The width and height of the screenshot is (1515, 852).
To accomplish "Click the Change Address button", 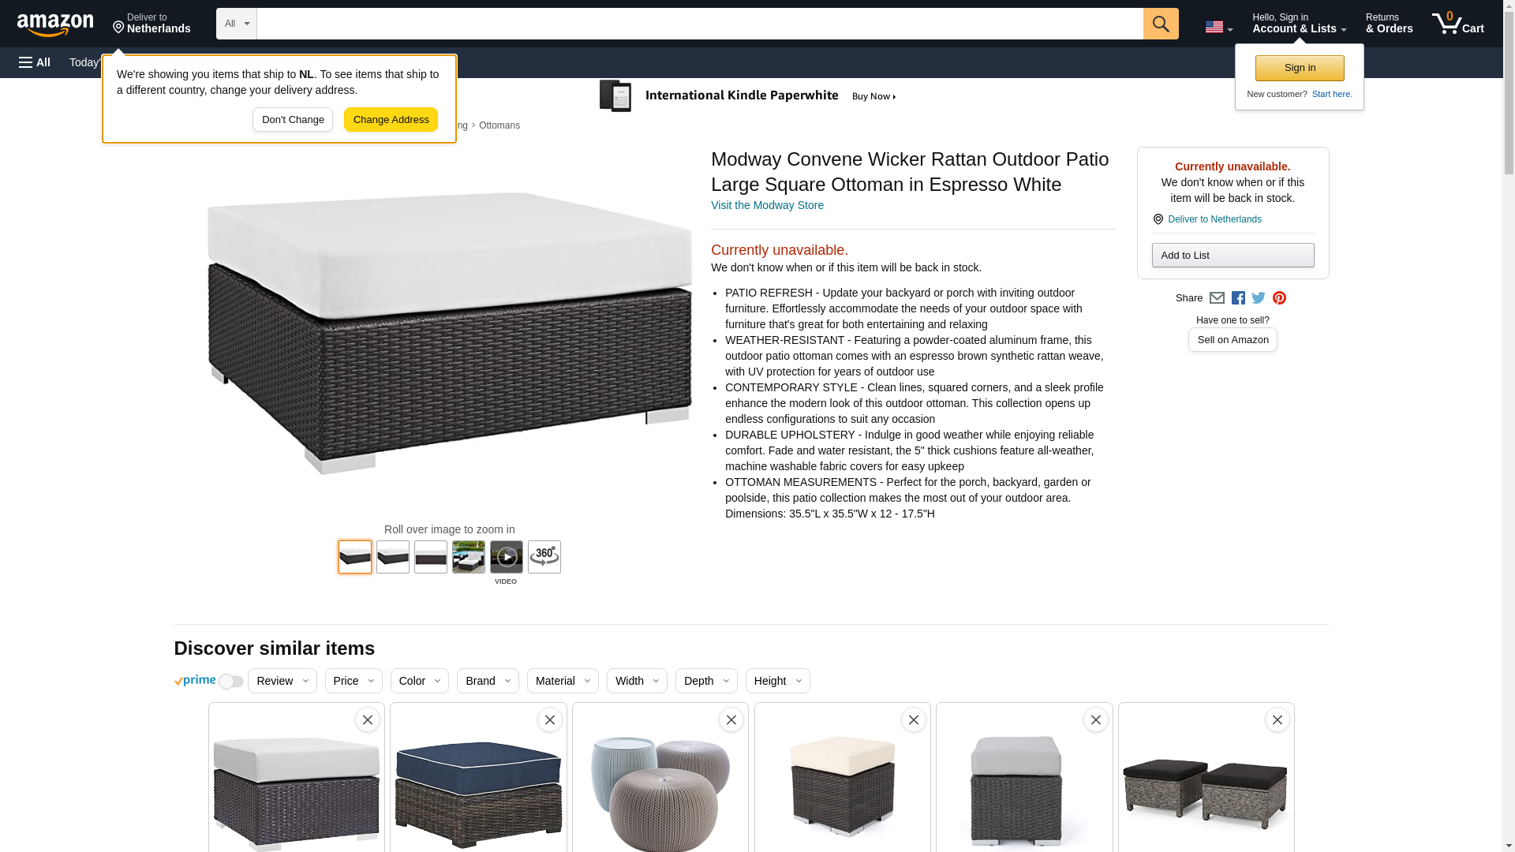I will (391, 120).
